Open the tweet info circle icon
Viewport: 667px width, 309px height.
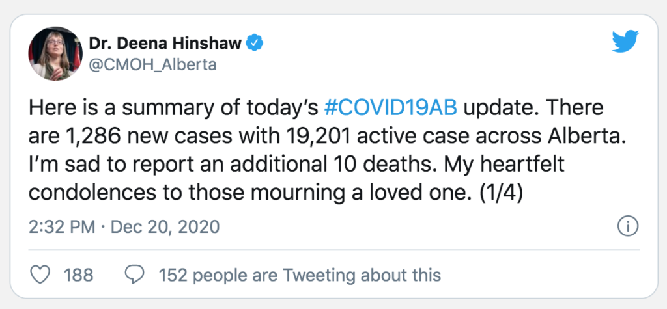pos(626,227)
